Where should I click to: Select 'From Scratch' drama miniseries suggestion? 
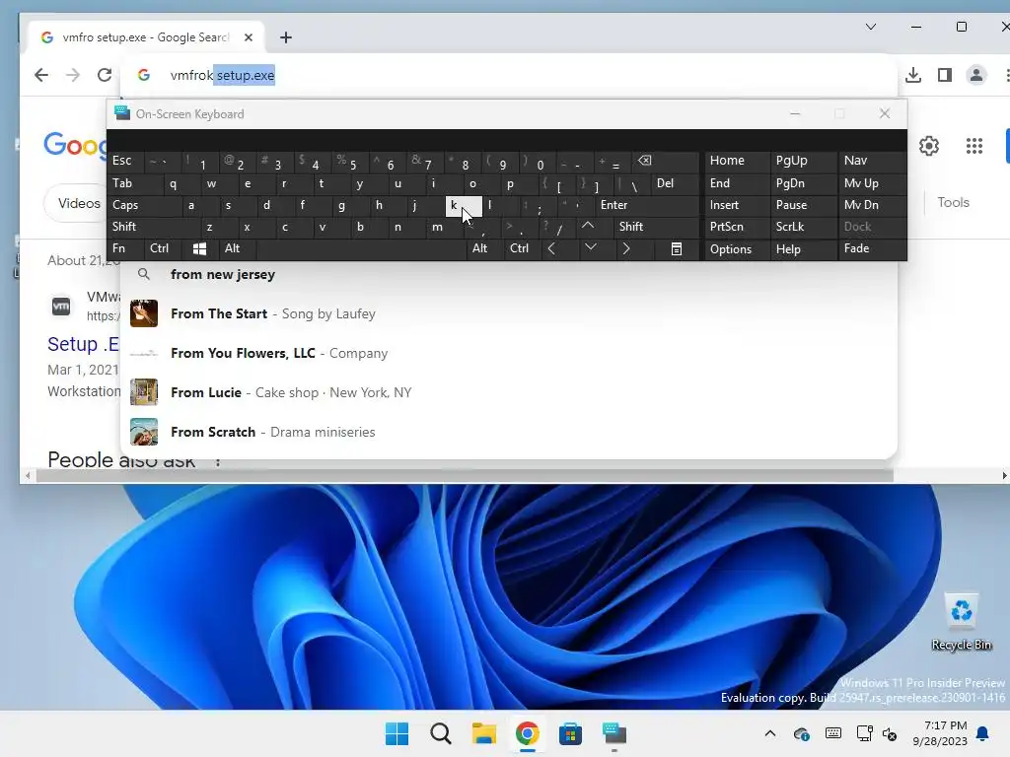click(509, 432)
